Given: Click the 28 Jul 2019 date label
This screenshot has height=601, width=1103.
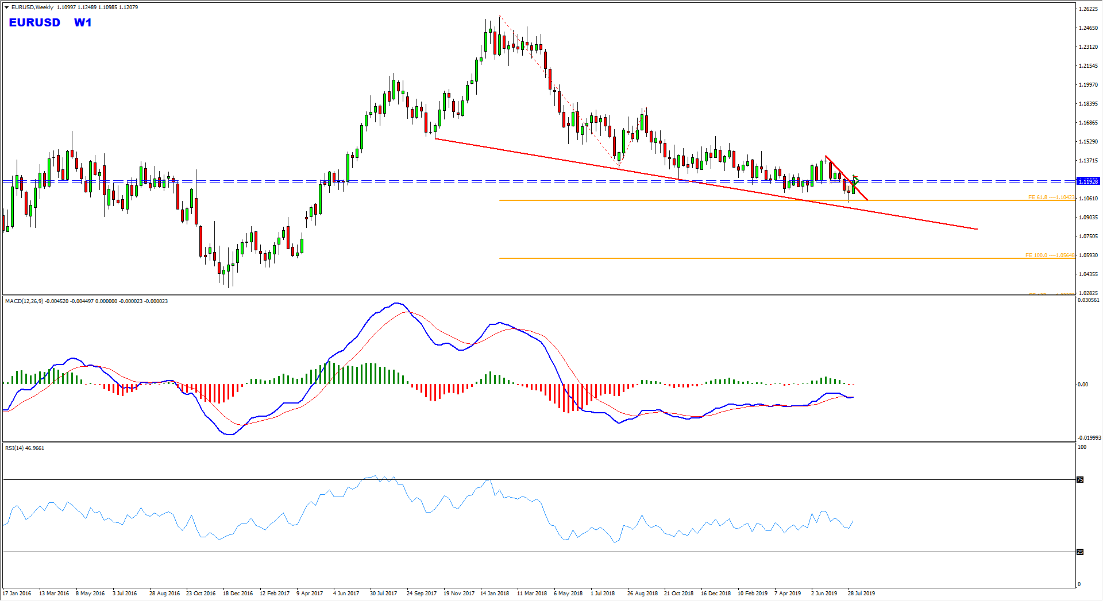Looking at the screenshot, I should coord(861,593).
